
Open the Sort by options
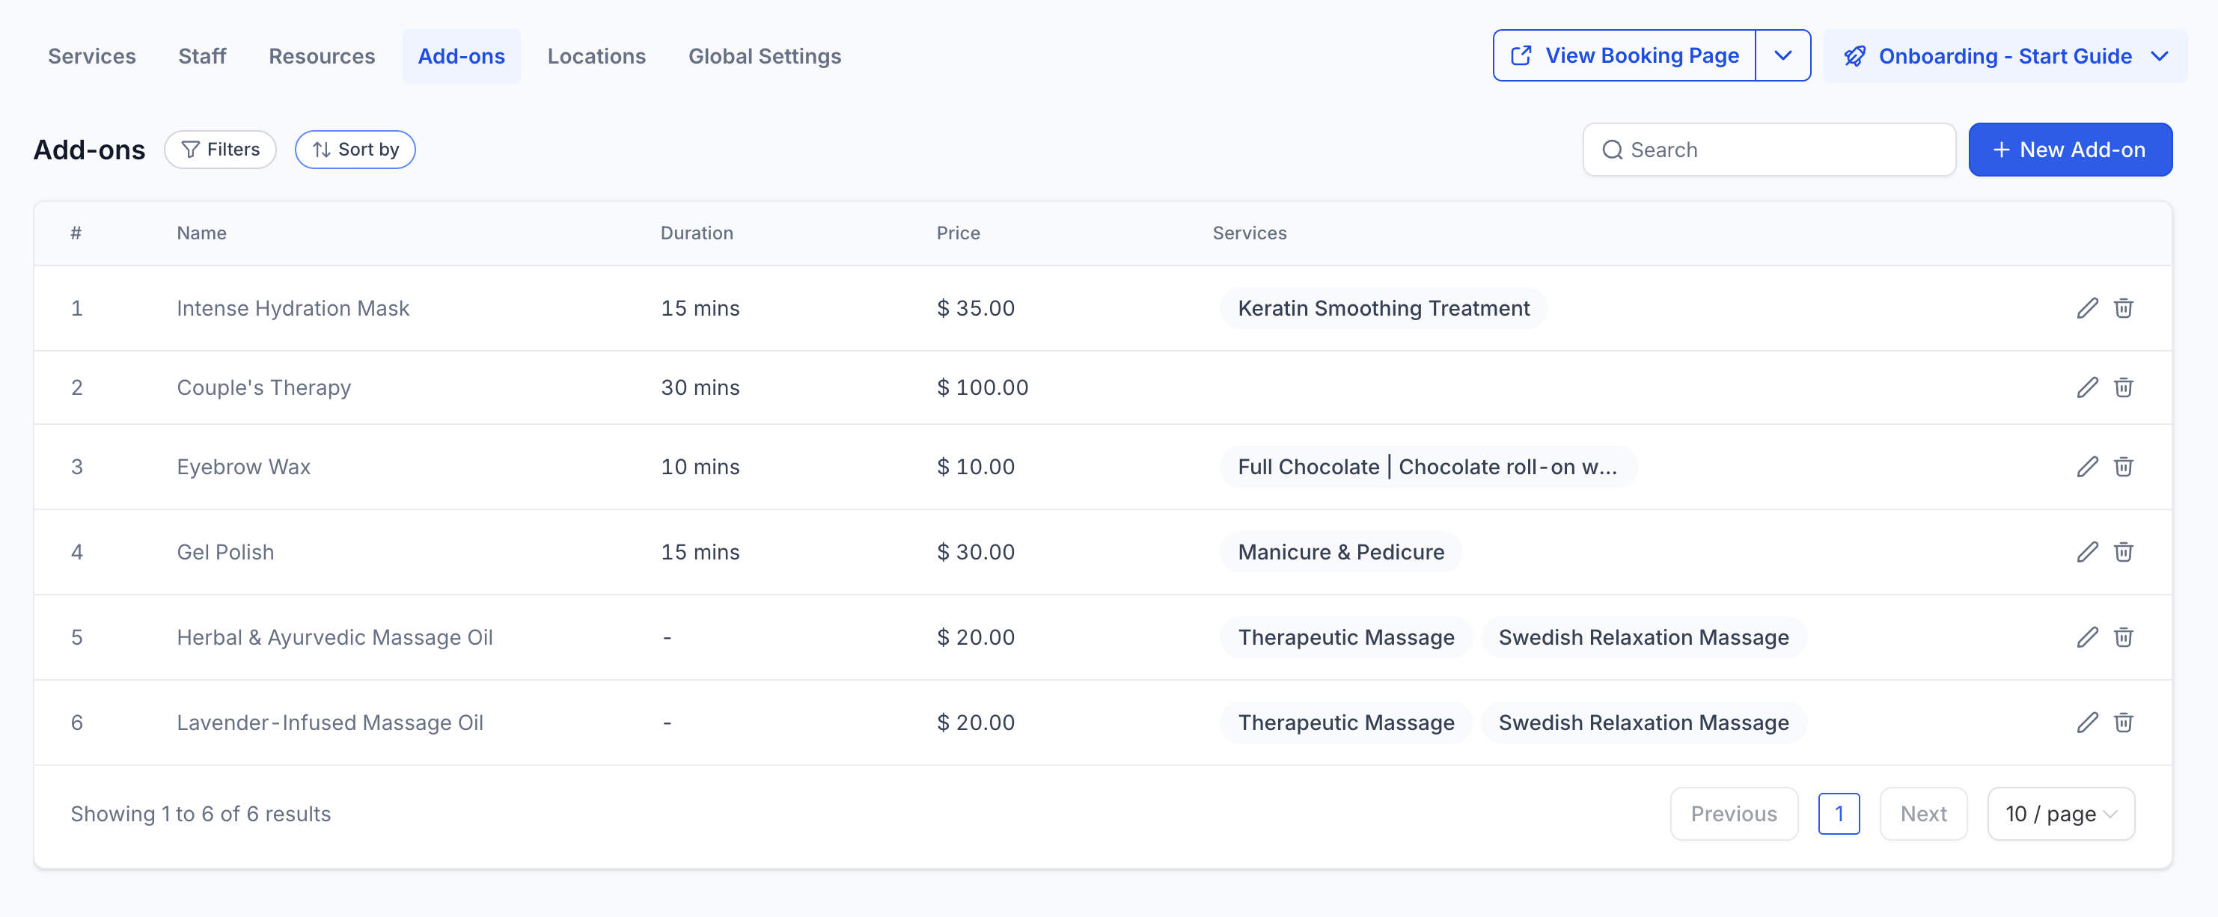click(355, 150)
